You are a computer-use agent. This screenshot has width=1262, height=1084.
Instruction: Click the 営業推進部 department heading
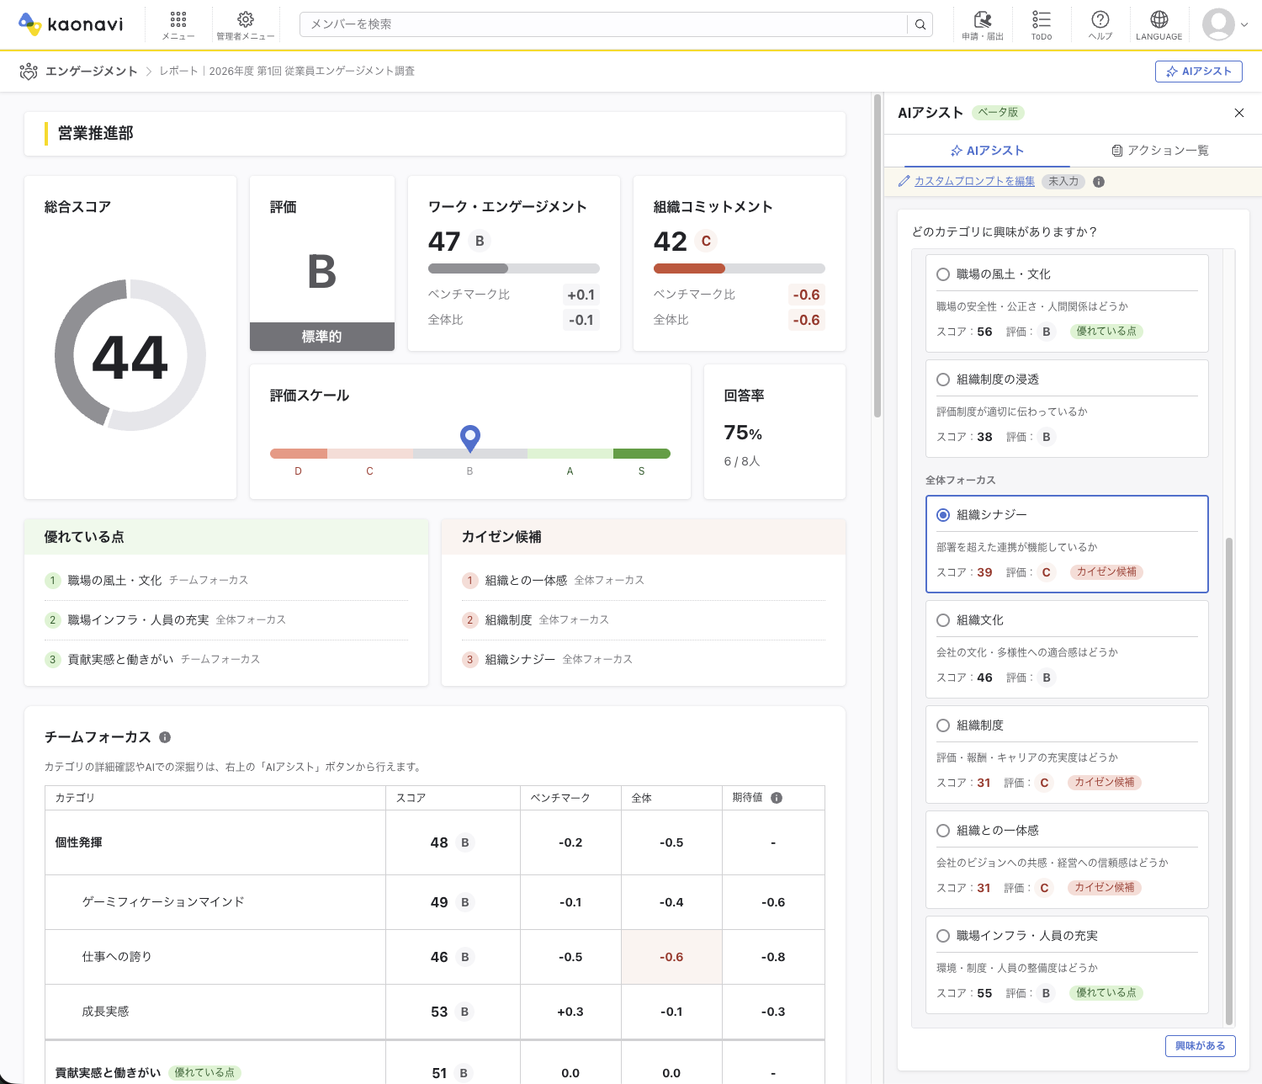click(96, 133)
